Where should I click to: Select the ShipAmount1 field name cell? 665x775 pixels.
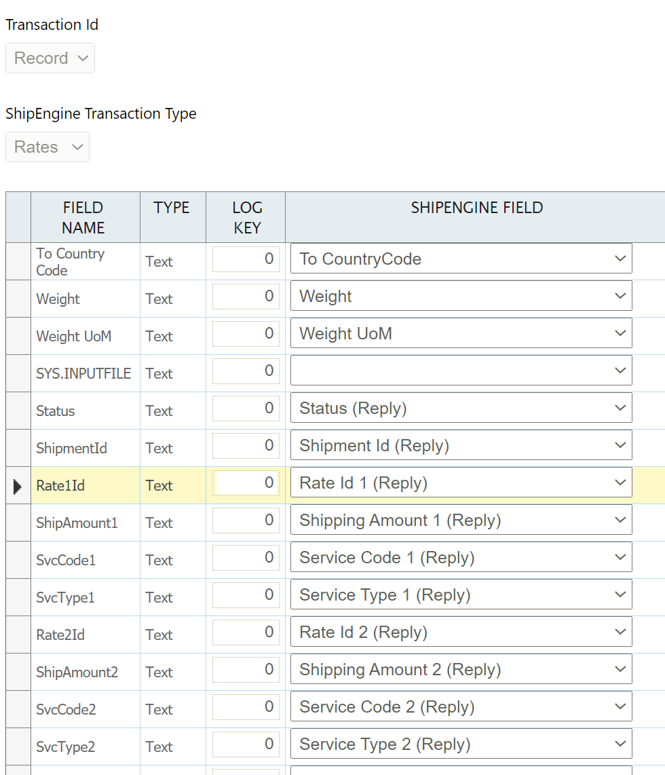[85, 523]
